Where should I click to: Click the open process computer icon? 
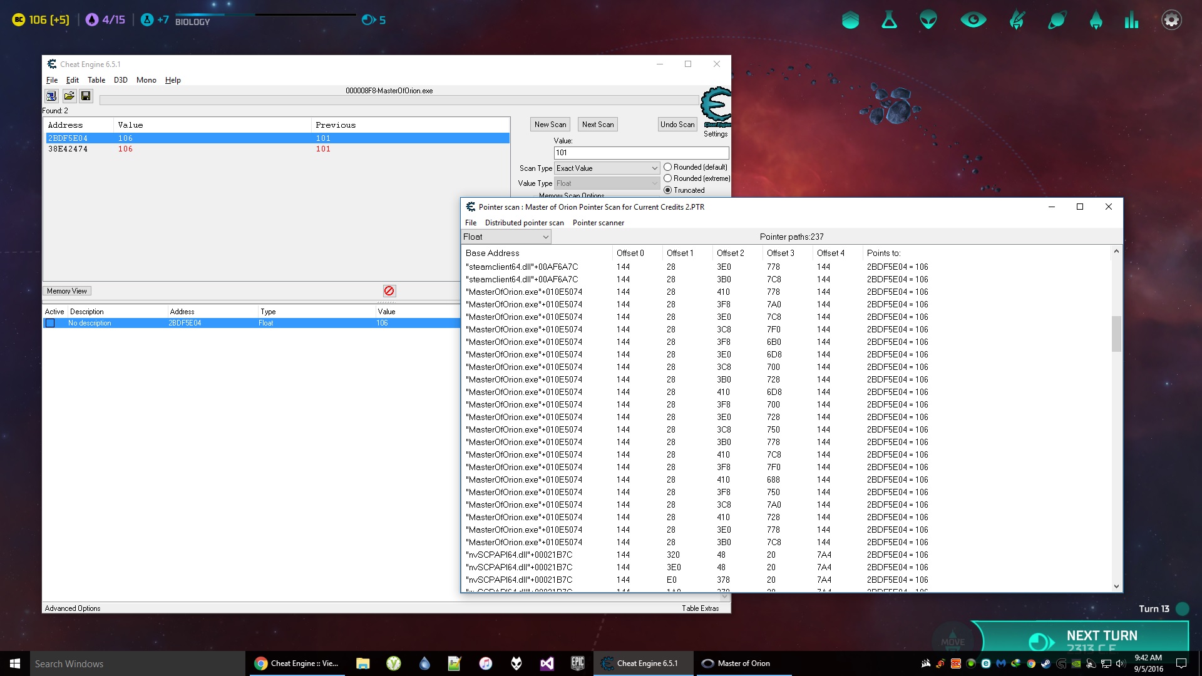point(51,96)
